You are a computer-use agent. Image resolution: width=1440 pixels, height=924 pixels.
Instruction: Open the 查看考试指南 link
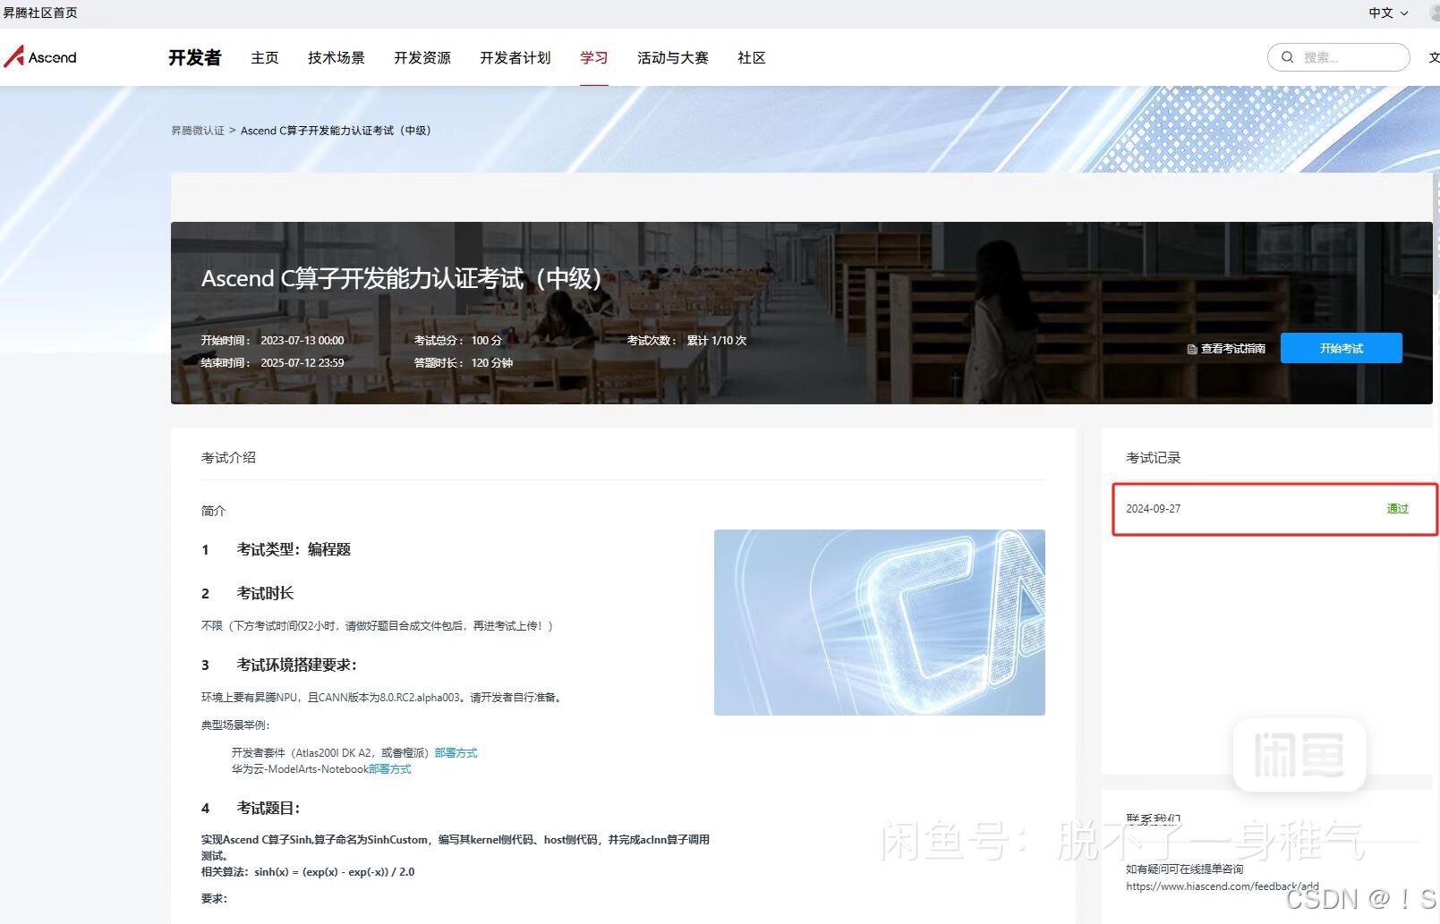click(x=1231, y=349)
